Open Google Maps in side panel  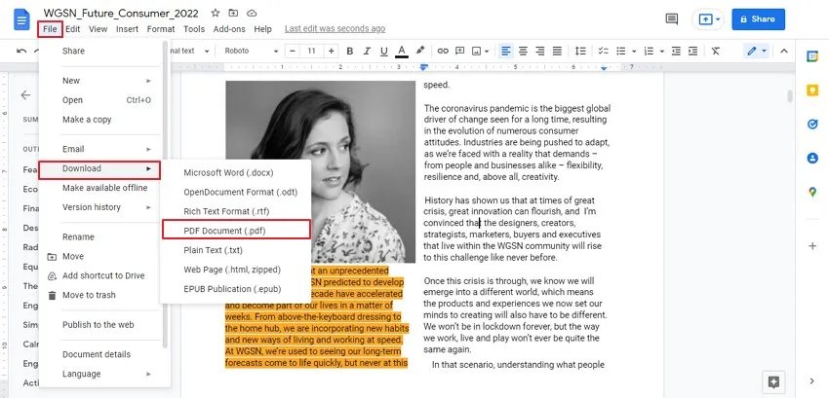click(x=812, y=192)
